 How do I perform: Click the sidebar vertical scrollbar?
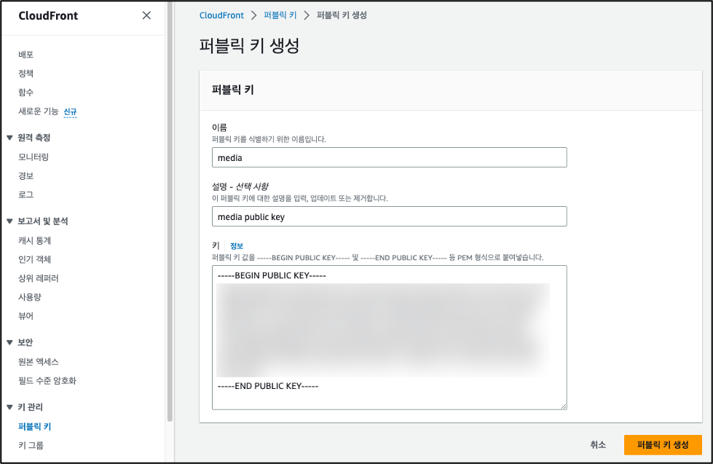point(170,211)
